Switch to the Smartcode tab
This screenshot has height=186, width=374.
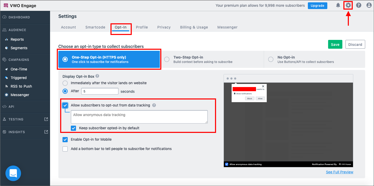pos(95,27)
